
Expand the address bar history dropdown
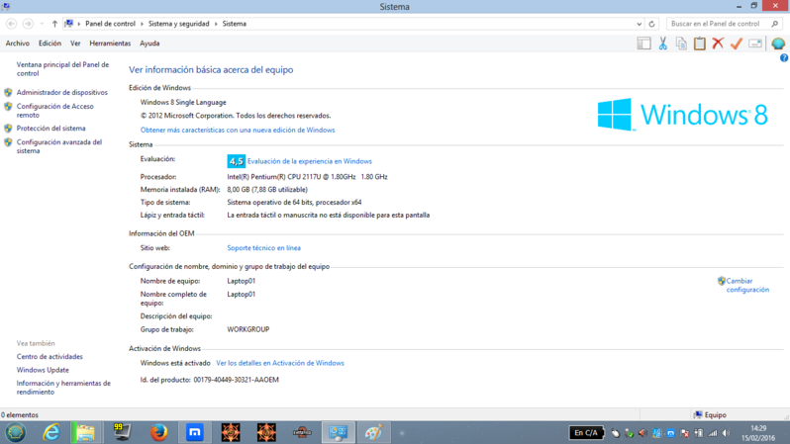click(639, 24)
